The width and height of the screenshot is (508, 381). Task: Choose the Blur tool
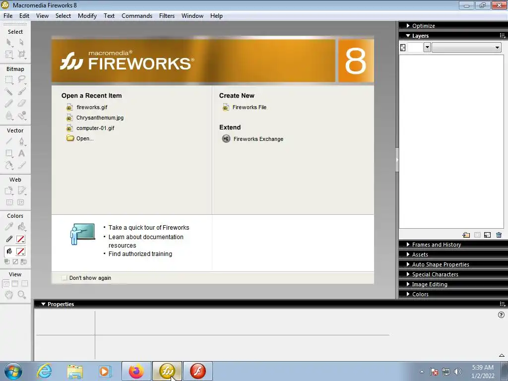click(9, 115)
